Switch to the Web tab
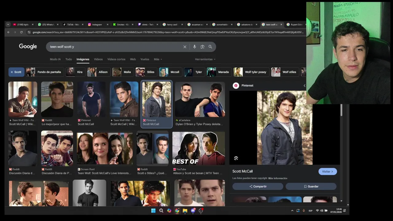393x221 pixels. [133, 59]
